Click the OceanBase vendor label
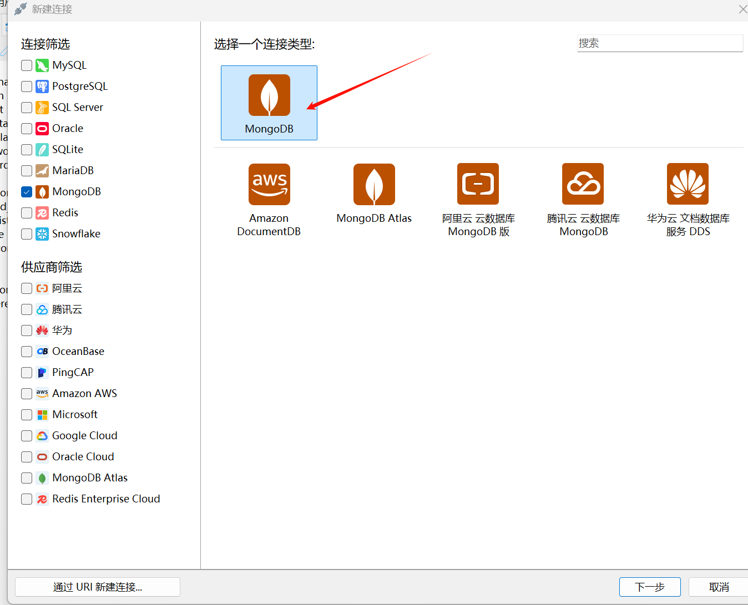 [x=78, y=352]
